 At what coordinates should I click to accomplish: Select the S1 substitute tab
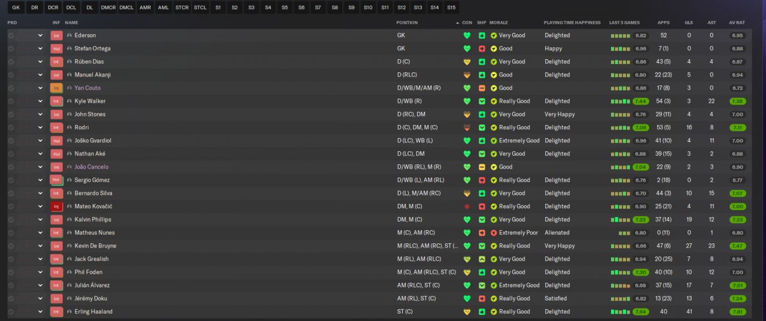pyautogui.click(x=218, y=7)
